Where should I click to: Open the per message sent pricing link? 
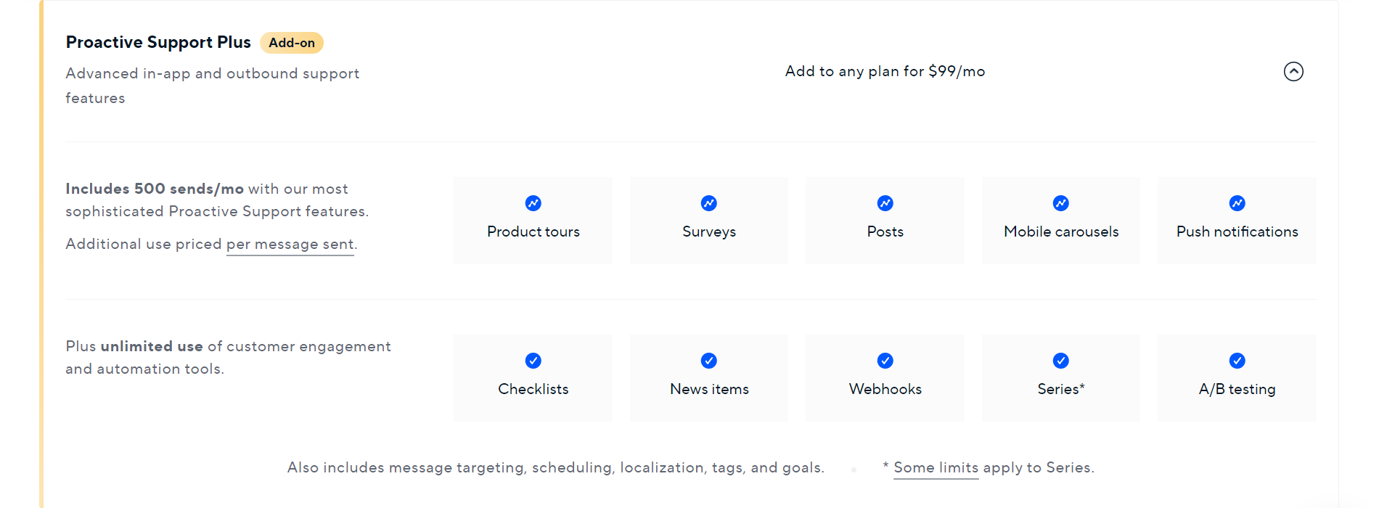(x=290, y=244)
